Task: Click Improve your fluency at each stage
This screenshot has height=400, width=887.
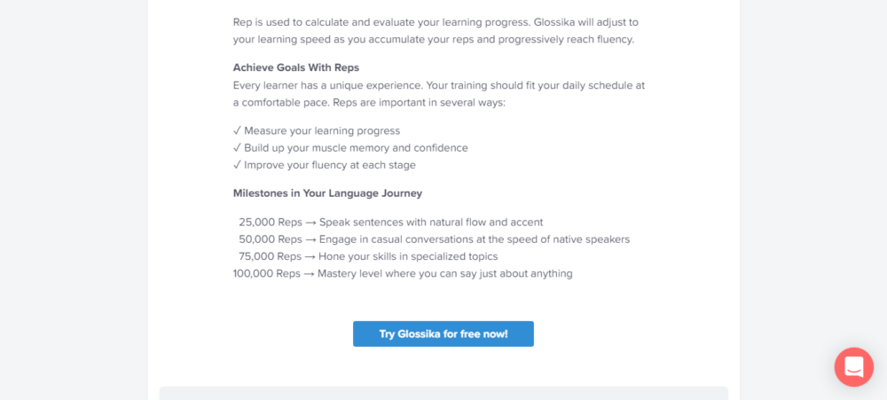Action: coord(330,164)
